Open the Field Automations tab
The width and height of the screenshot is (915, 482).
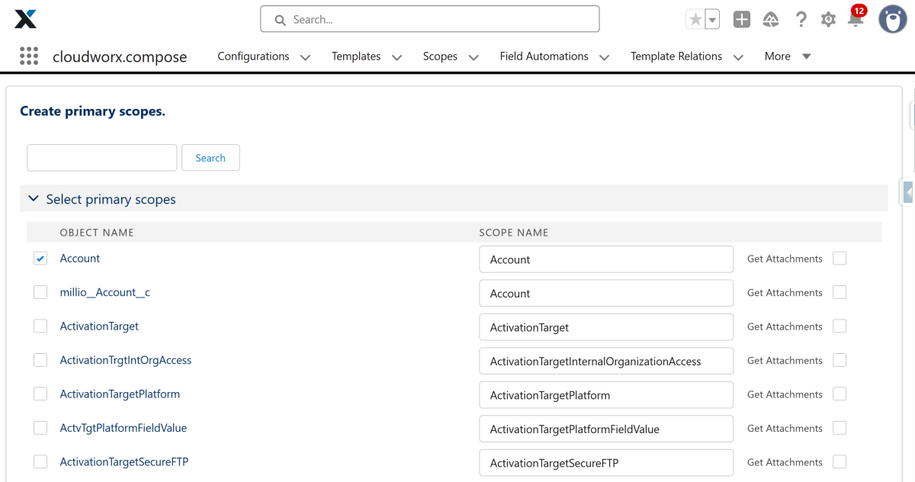coord(544,56)
